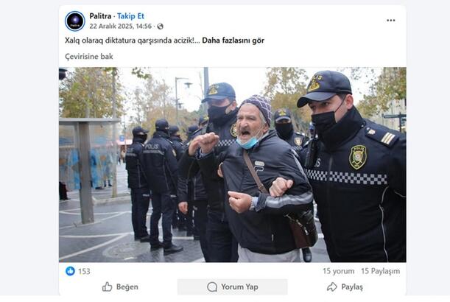450x302 pixels.
Task: View the 15 Paylaşım shares list
Action: pyautogui.click(x=380, y=271)
